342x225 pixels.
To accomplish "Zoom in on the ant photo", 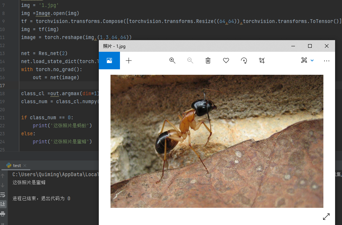I will pyautogui.click(x=172, y=61).
